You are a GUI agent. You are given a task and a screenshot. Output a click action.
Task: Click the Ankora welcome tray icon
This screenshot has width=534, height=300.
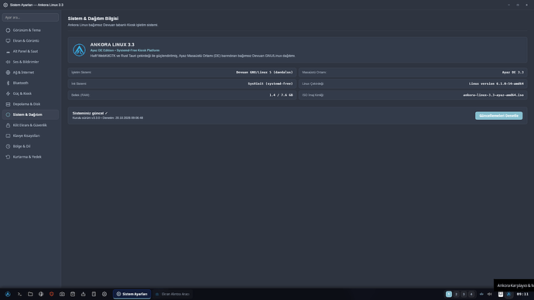508,295
